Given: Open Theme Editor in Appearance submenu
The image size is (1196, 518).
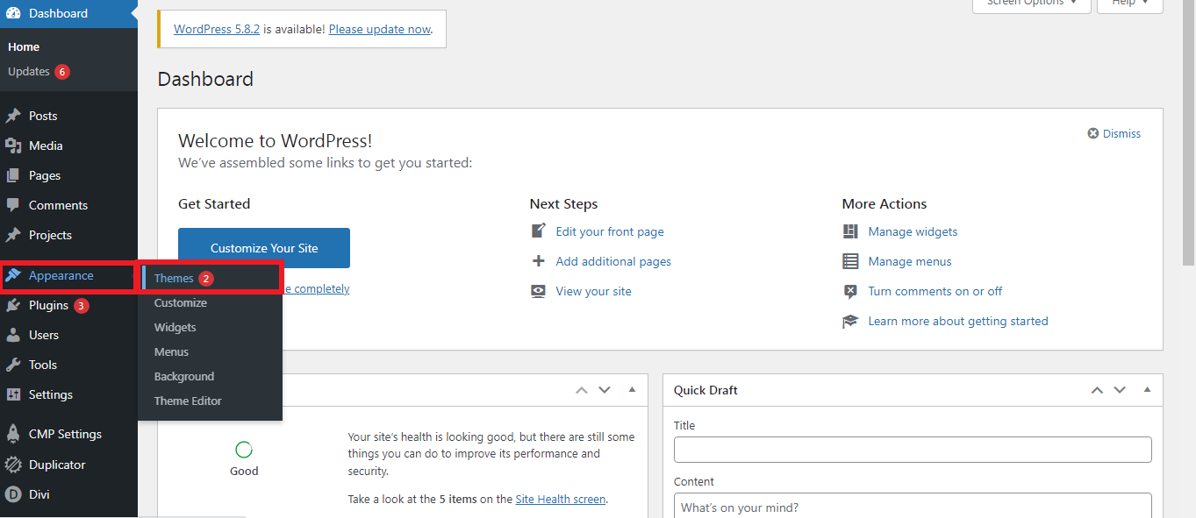Looking at the screenshot, I should [x=188, y=401].
